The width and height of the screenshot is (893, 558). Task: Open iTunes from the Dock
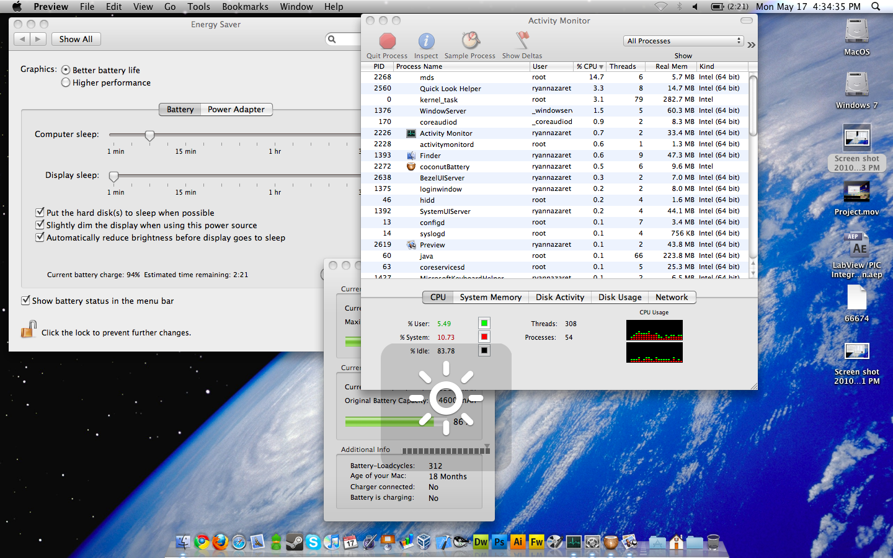coord(332,542)
